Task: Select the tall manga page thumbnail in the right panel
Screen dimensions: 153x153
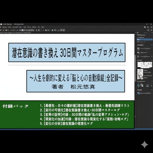Action: coord(140,74)
